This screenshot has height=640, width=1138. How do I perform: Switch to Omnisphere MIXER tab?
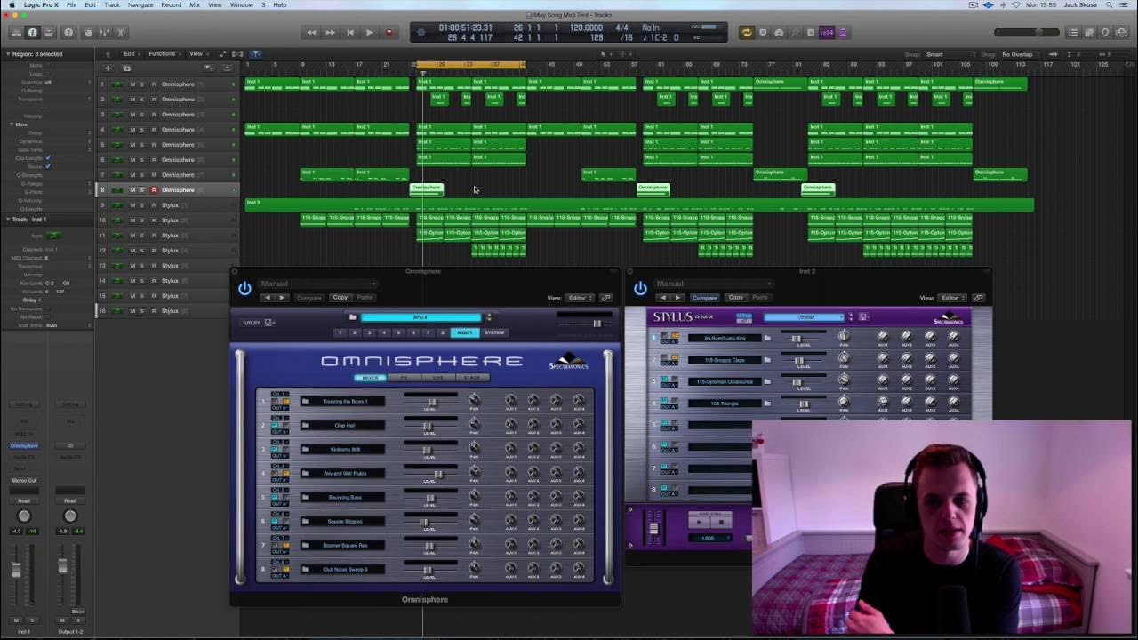[x=369, y=378]
